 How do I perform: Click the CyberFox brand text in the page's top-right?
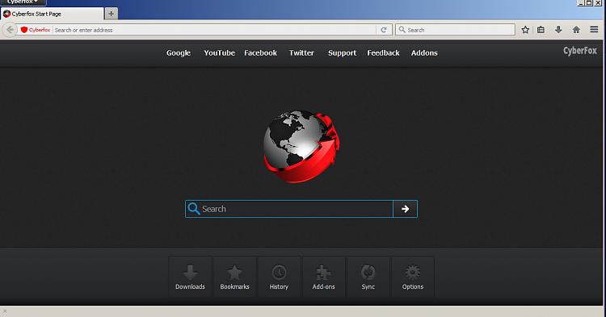pos(580,51)
